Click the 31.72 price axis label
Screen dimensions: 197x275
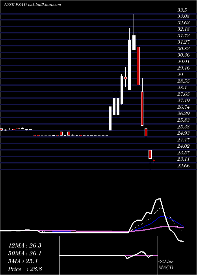click(183, 36)
